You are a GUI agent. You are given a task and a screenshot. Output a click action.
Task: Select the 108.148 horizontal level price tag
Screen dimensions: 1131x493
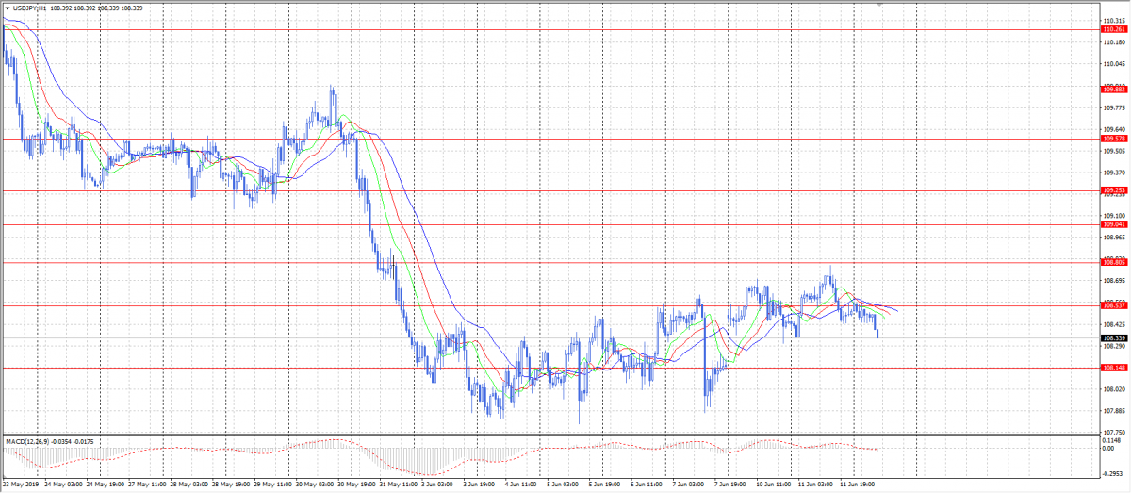1113,368
